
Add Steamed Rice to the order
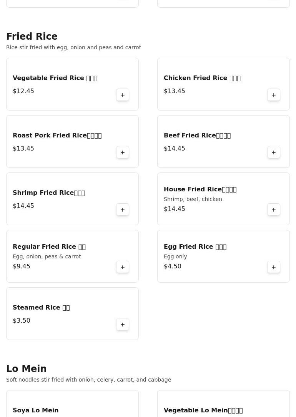[123, 325]
